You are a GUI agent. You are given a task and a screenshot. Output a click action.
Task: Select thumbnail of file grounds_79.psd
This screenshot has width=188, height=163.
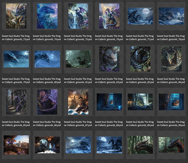pyautogui.click(x=16, y=59)
